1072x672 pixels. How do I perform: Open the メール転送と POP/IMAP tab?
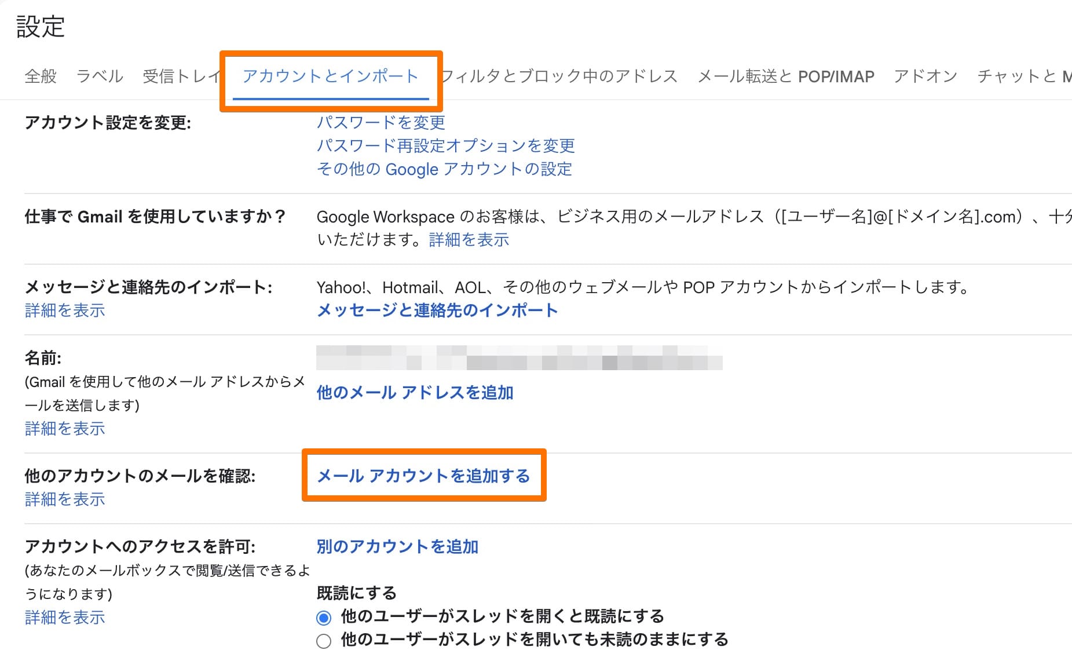coord(786,75)
